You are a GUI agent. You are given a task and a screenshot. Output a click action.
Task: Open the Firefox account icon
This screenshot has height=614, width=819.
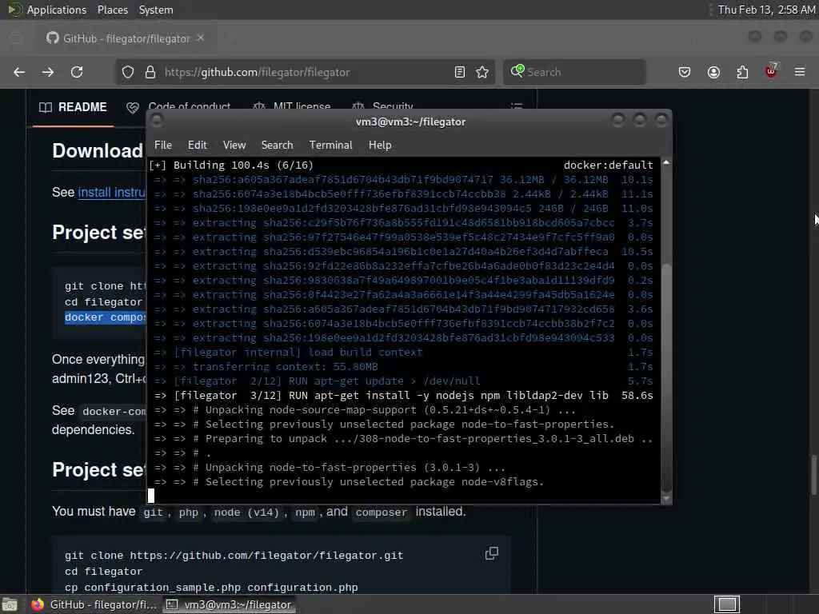(x=713, y=72)
